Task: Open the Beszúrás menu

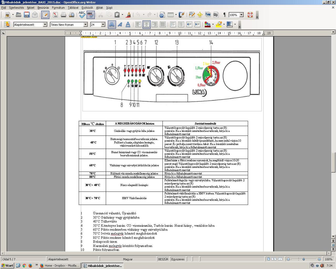Action: pyautogui.click(x=43, y=8)
